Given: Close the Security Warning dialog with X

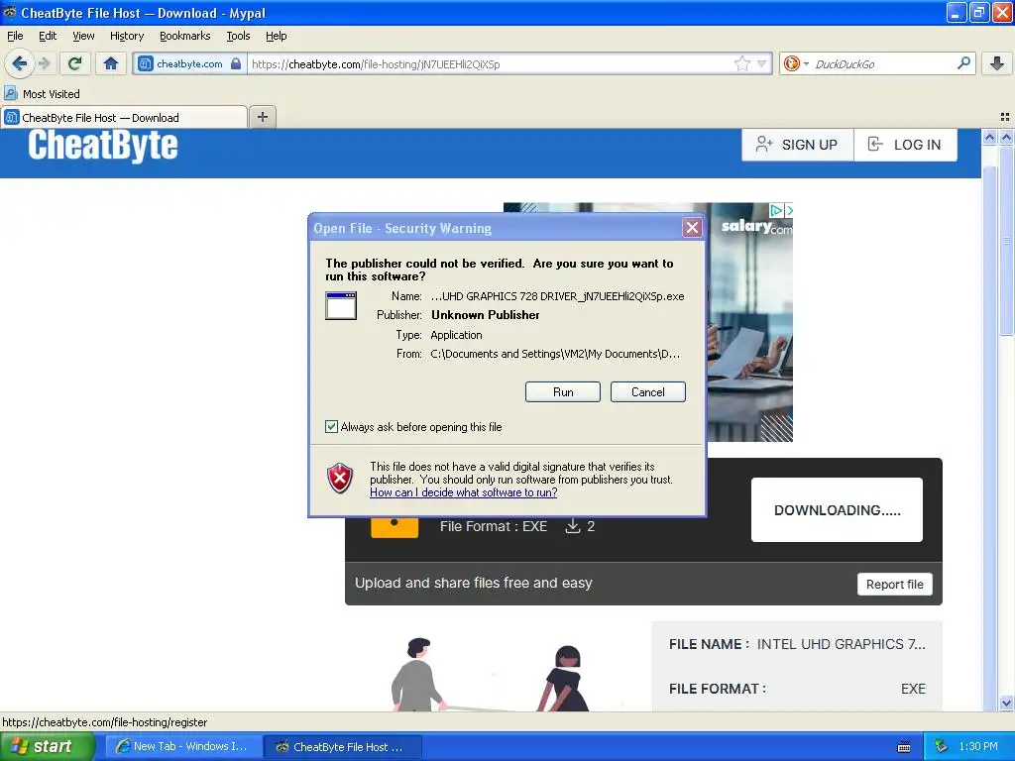Looking at the screenshot, I should (x=692, y=228).
